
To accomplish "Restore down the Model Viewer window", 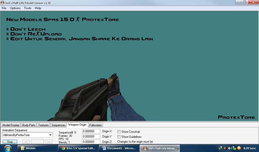I will tap(245, 2).
